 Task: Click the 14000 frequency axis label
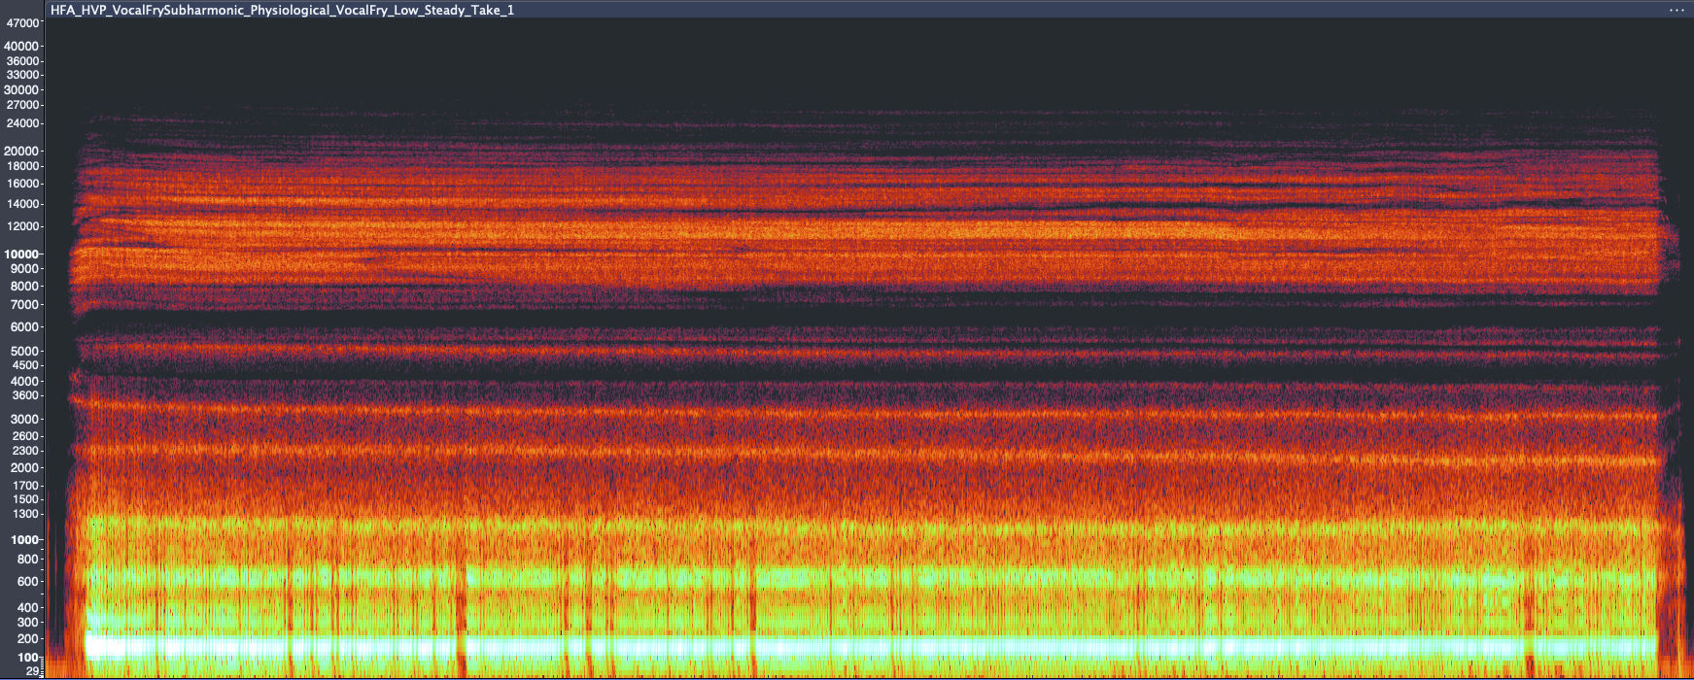(x=22, y=205)
